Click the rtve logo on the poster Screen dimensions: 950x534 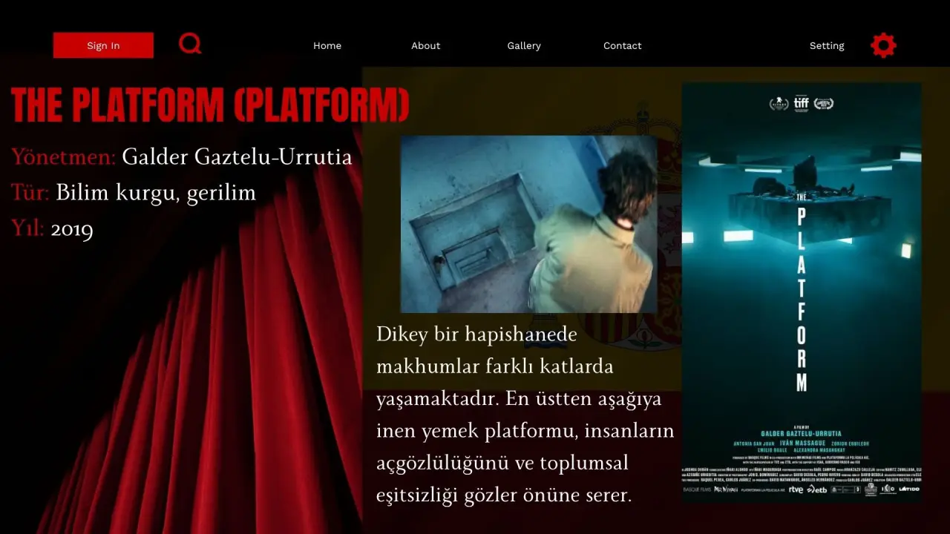click(x=796, y=489)
